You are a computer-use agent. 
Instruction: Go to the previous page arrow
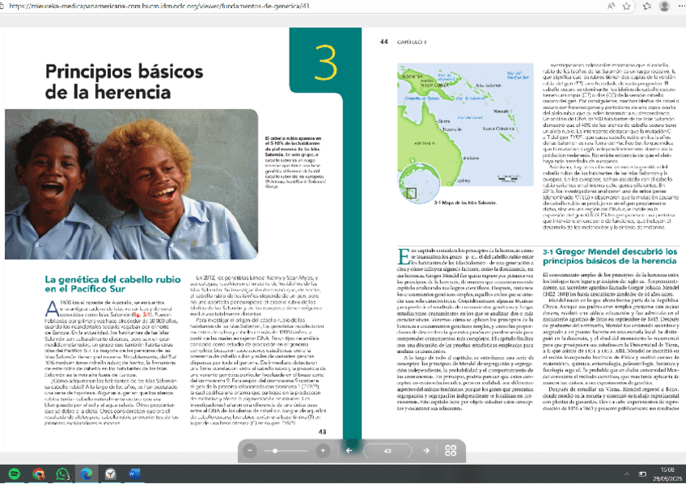(x=349, y=450)
